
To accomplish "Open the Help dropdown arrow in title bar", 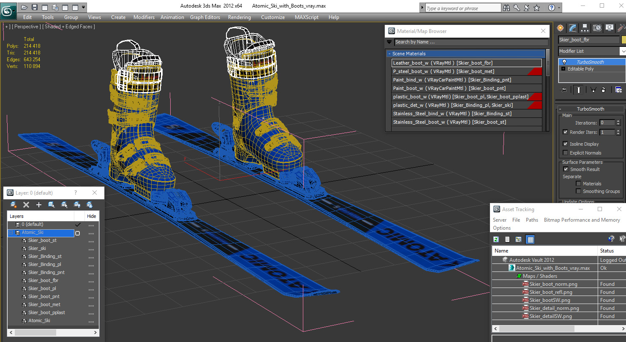I will pos(559,8).
